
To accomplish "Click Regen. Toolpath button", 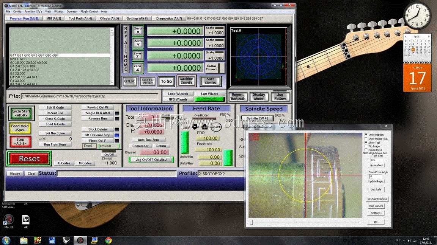I will tap(238, 97).
